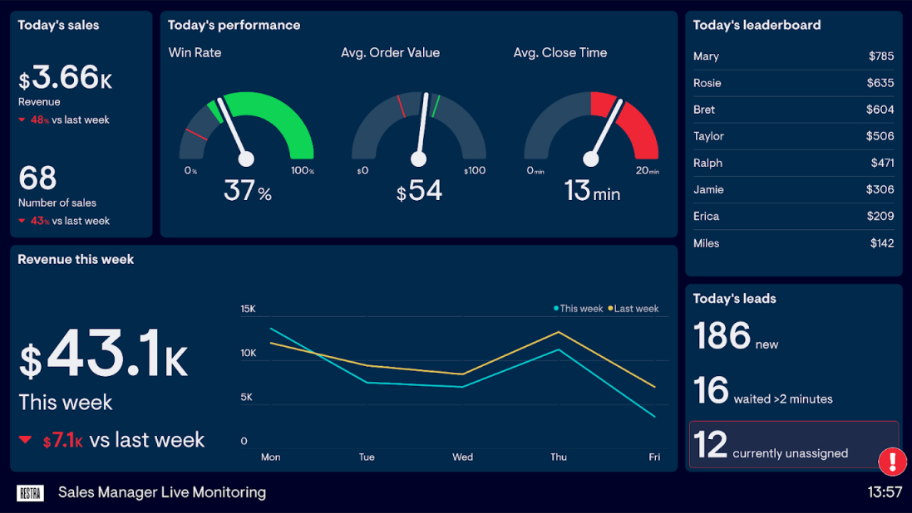Click the 15K label on the revenue chart

pyautogui.click(x=248, y=309)
